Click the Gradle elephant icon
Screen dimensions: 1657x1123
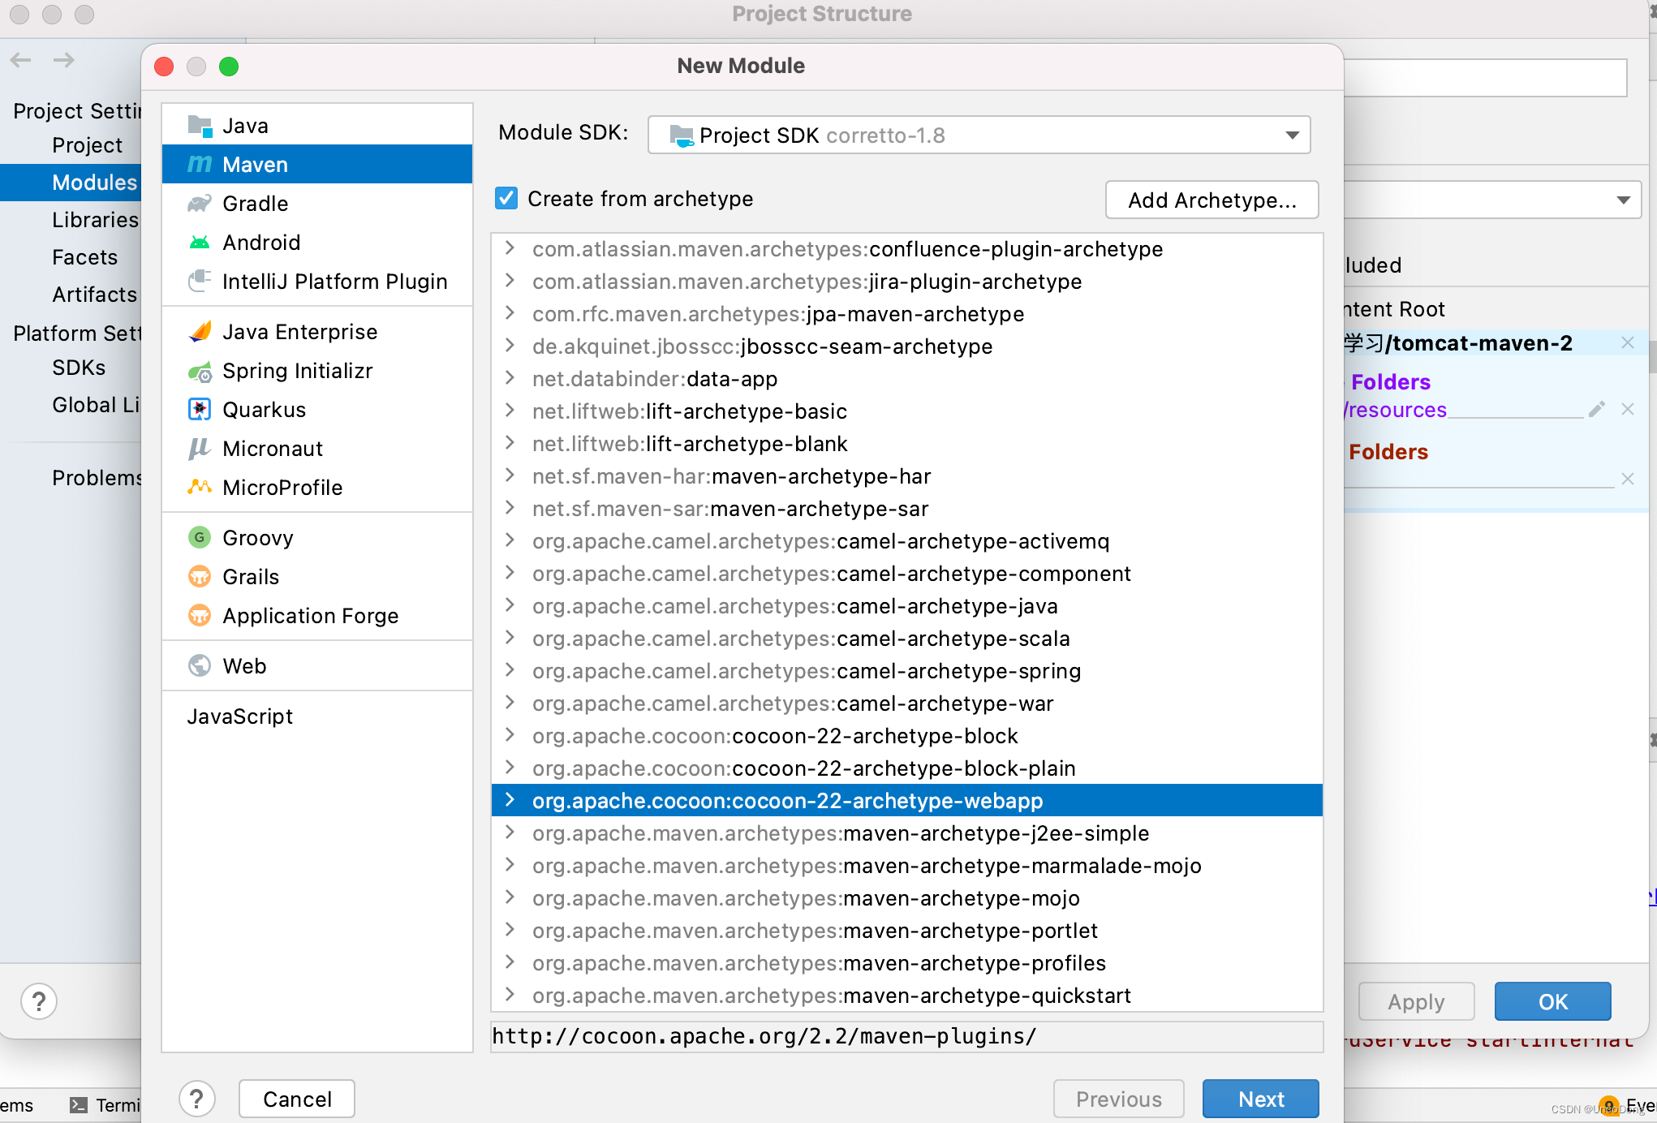click(200, 204)
